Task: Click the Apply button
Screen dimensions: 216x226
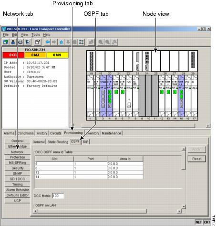Action: tap(197, 150)
